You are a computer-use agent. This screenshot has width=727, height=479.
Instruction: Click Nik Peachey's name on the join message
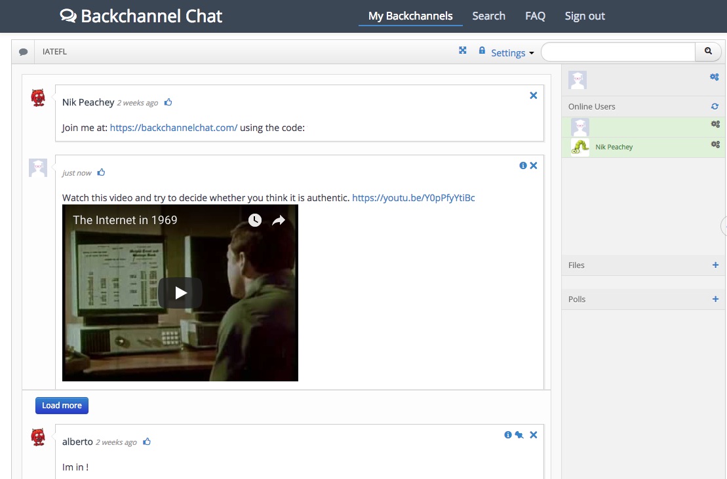click(88, 102)
